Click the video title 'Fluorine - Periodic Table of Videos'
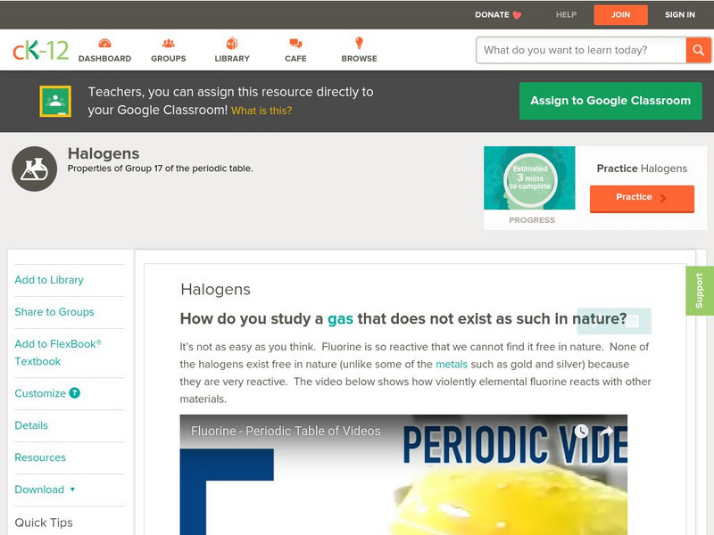The width and height of the screenshot is (714, 535). point(286,431)
